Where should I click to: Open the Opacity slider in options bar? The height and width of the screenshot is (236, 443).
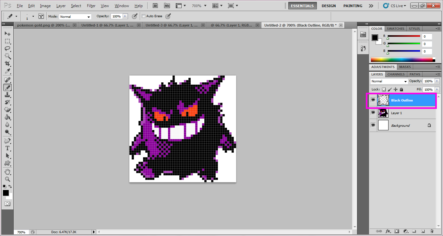point(126,16)
